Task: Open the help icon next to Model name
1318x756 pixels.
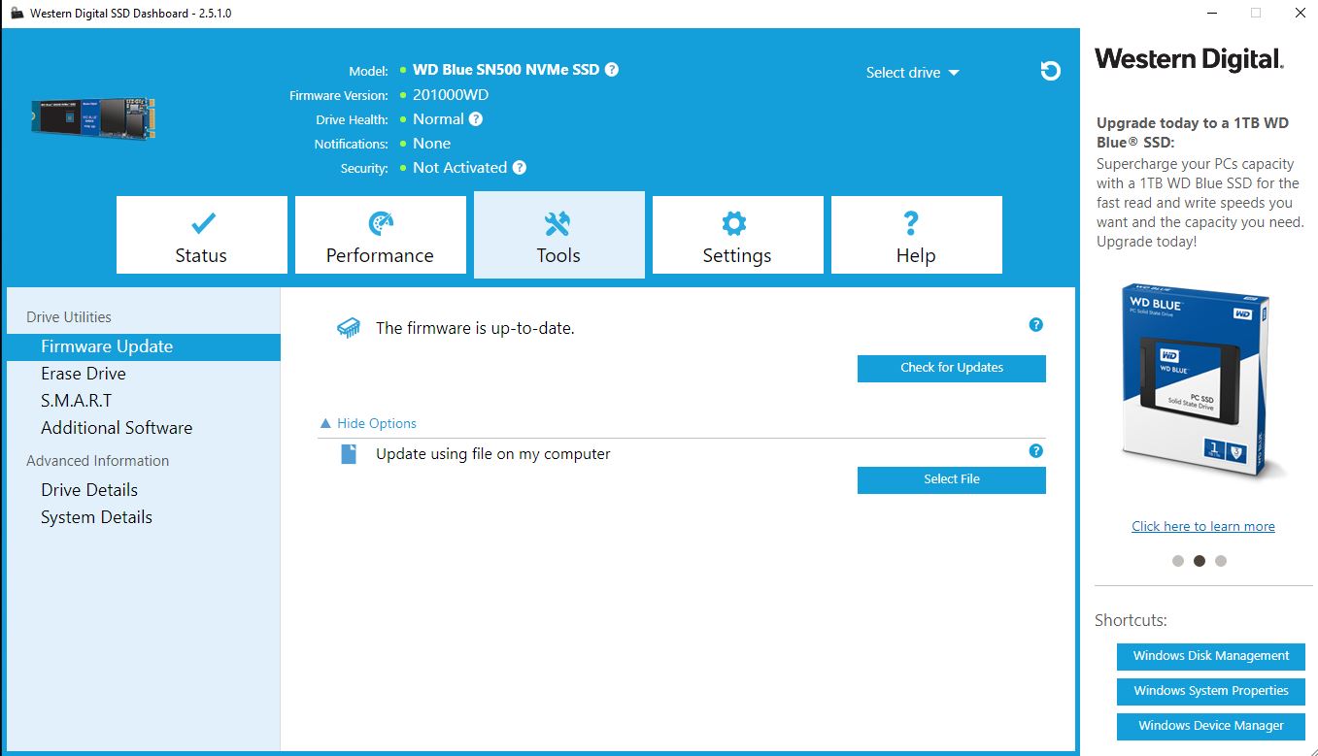Action: (612, 70)
